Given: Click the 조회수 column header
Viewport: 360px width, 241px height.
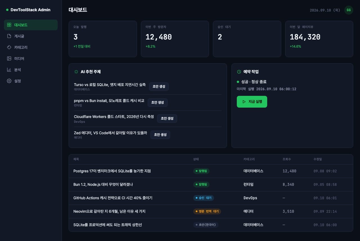Looking at the screenshot, I should [x=287, y=159].
